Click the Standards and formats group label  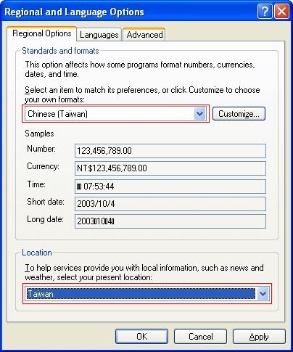(60, 51)
